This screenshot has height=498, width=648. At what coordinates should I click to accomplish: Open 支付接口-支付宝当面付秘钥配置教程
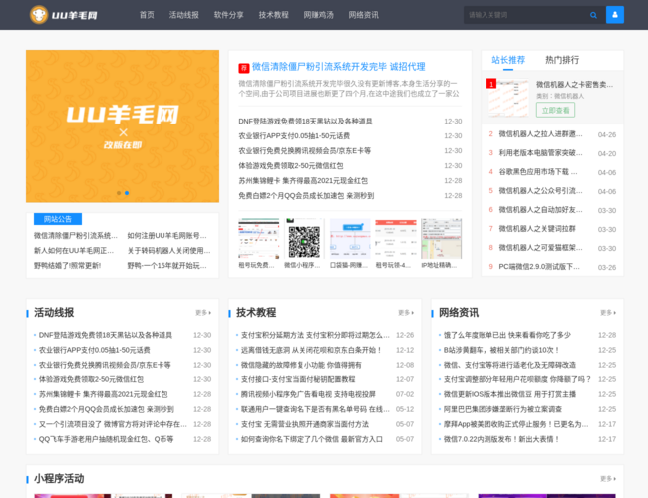tap(298, 379)
